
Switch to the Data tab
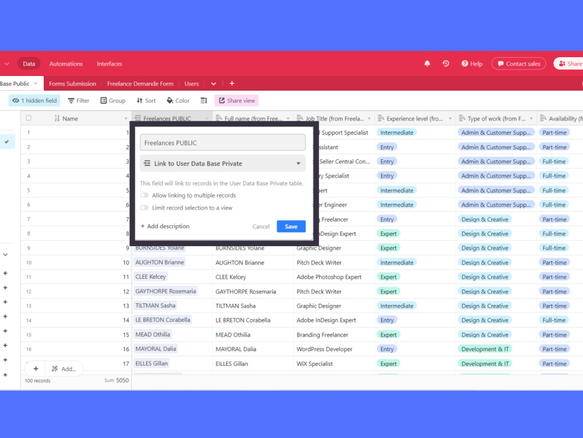click(29, 64)
